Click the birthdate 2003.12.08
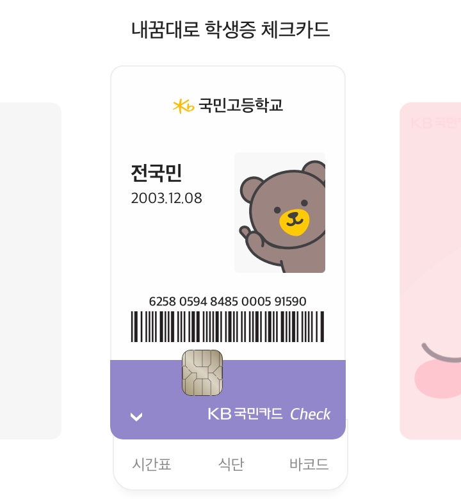The height and width of the screenshot is (499, 461). pos(166,199)
